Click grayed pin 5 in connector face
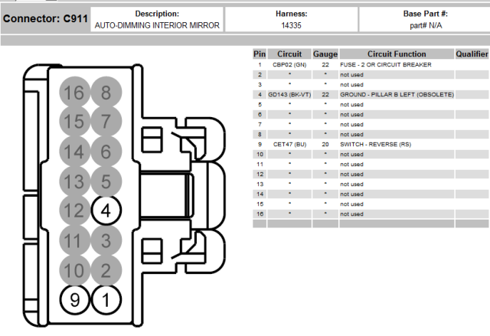 106,181
